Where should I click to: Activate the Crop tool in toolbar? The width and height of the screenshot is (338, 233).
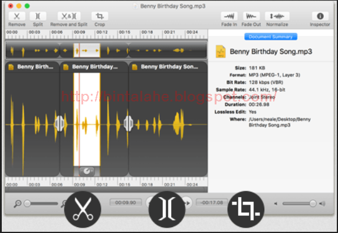100,17
